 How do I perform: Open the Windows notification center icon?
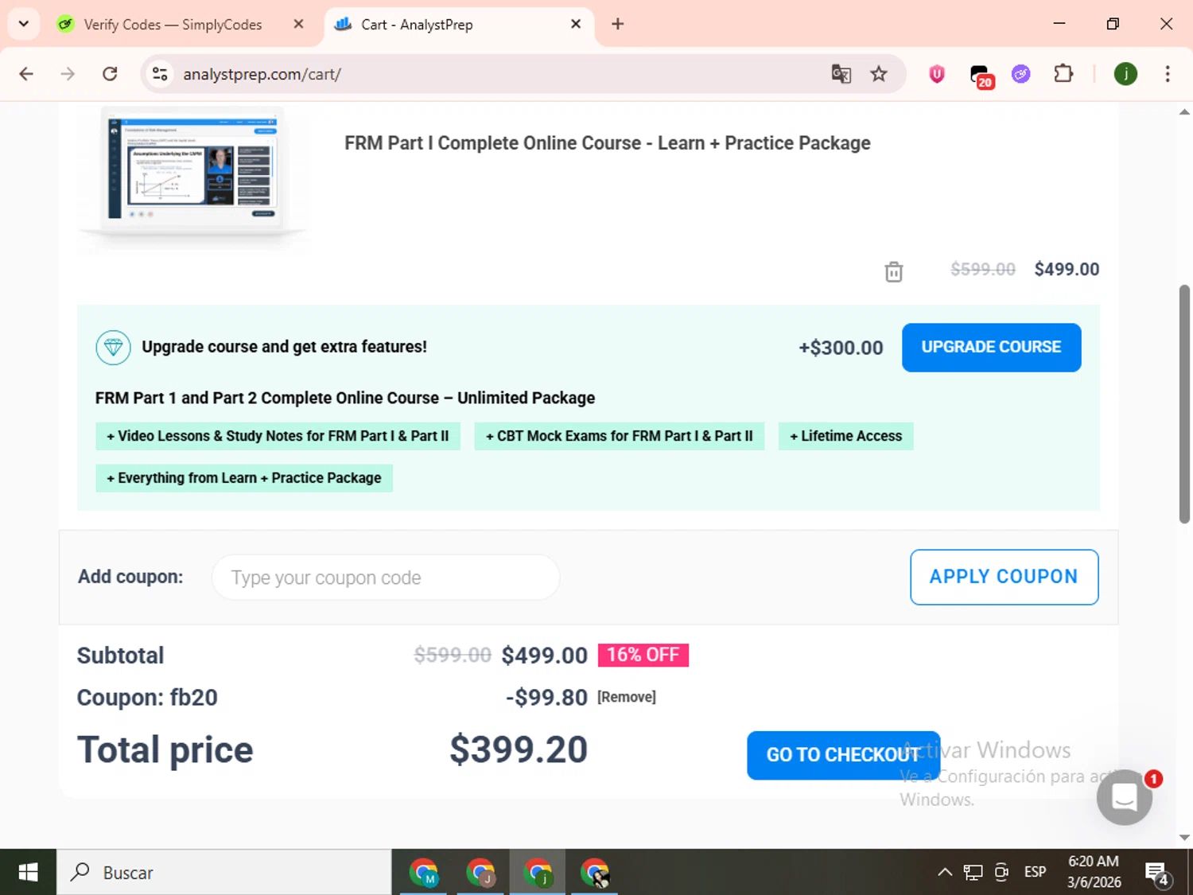(1158, 874)
